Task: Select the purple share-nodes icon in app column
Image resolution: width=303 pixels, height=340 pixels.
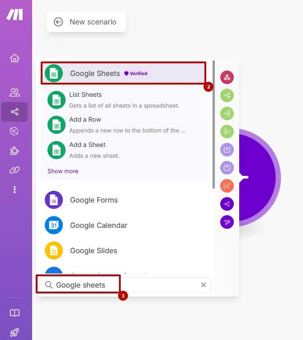Action: tap(227, 204)
